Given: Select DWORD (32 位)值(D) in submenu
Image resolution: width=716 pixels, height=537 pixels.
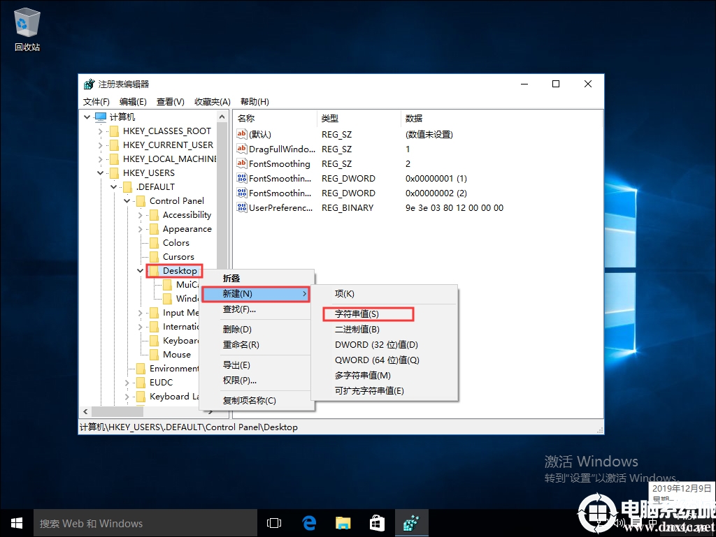Looking at the screenshot, I should [385, 345].
